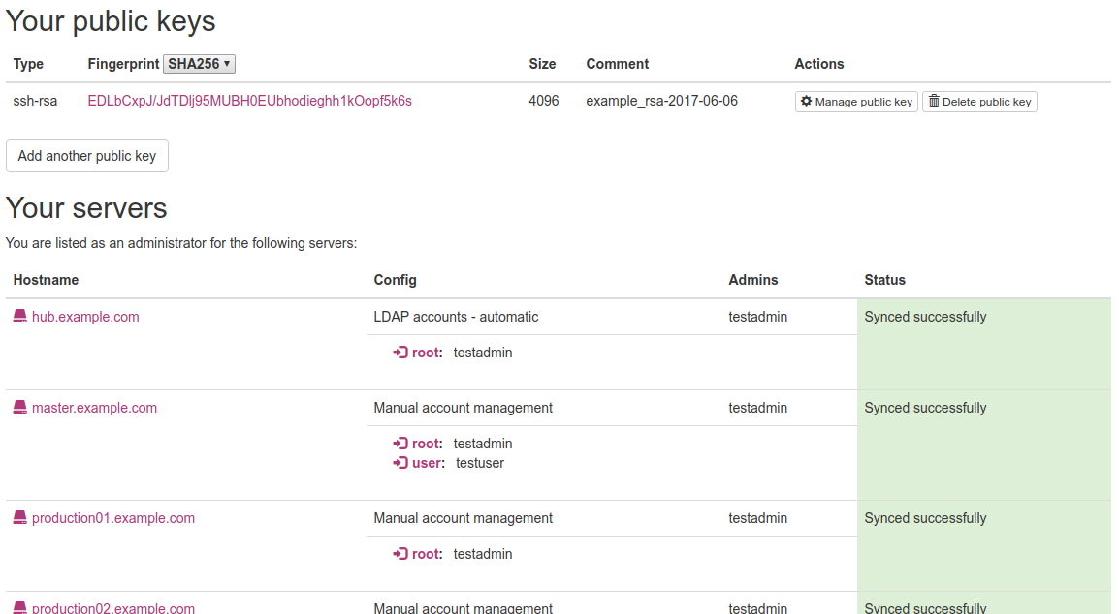This screenshot has width=1119, height=614.
Task: Click 'Manual account management' for production01.example.com
Action: (464, 518)
